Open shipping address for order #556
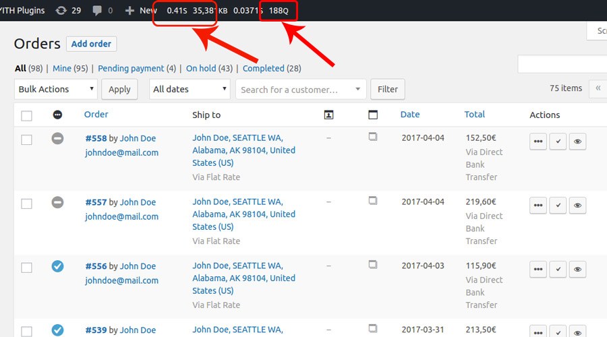The width and height of the screenshot is (607, 337). 244,278
